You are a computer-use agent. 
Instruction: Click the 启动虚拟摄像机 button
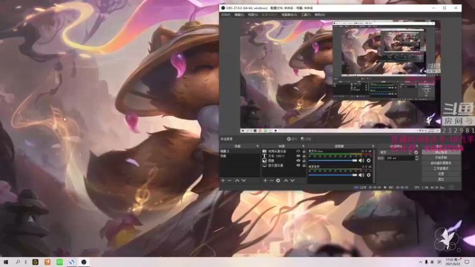(x=441, y=163)
